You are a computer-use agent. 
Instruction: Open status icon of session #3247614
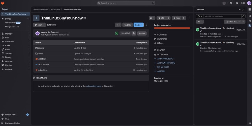[198, 44]
